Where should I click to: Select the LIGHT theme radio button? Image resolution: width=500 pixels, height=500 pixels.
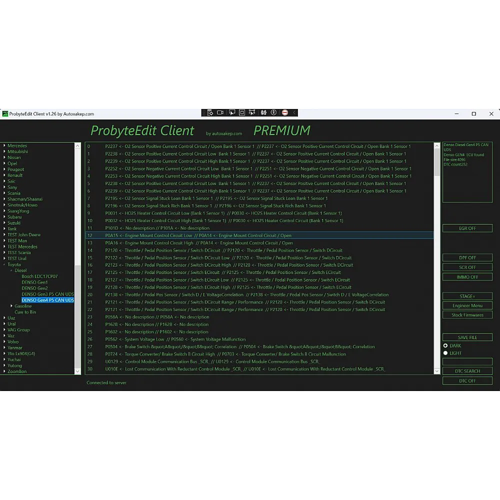point(445,353)
